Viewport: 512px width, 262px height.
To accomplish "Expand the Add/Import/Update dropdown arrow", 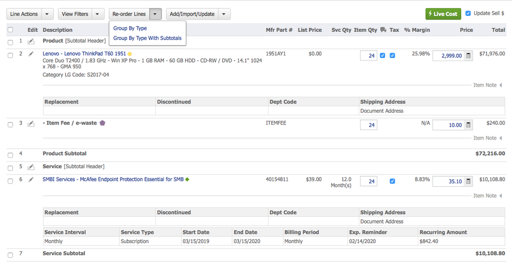I will click(224, 14).
